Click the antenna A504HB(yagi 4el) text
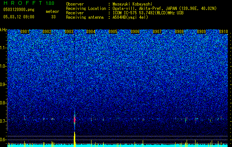Screen dimensions: 232x147 pyautogui.click(x=130, y=17)
